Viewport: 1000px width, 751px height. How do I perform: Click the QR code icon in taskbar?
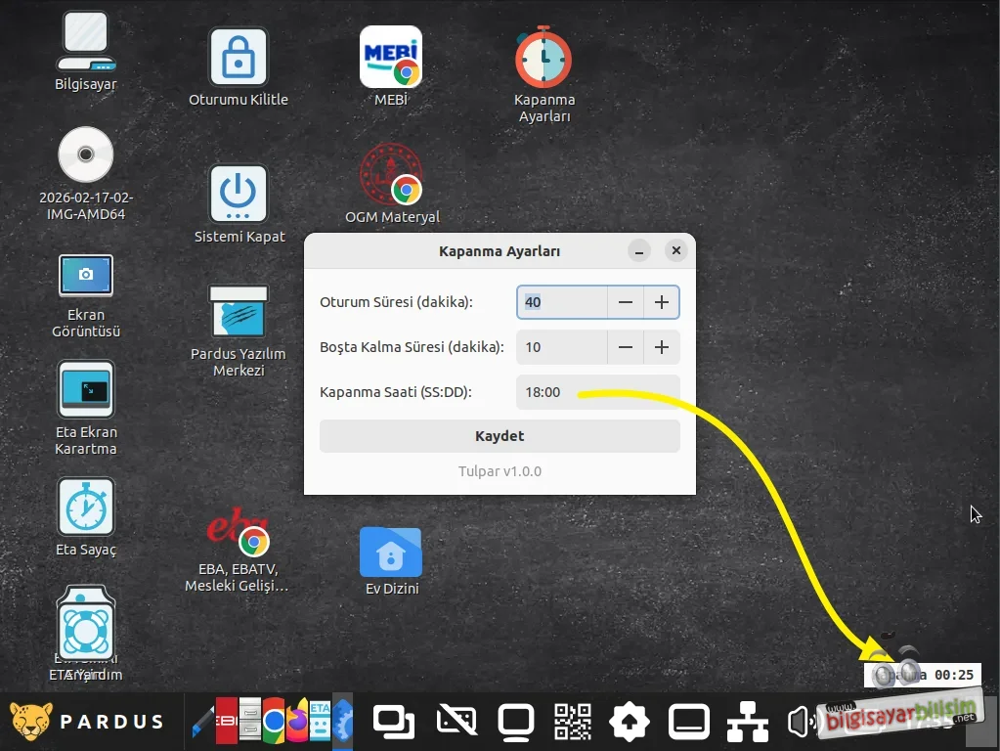573,723
